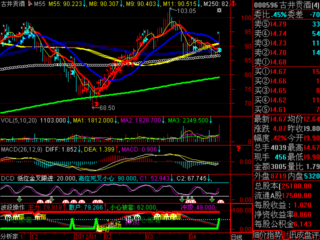Image resolution: width=320 pixels, height=240 pixels.
Task: Switch to the 盘 tab
Action: tap(307, 234)
